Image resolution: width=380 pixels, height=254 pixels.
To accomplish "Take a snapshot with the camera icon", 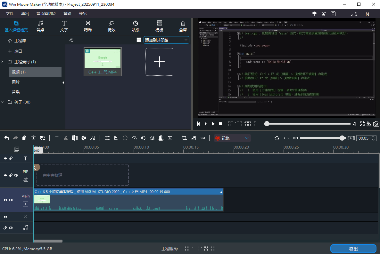I will [x=376, y=124].
